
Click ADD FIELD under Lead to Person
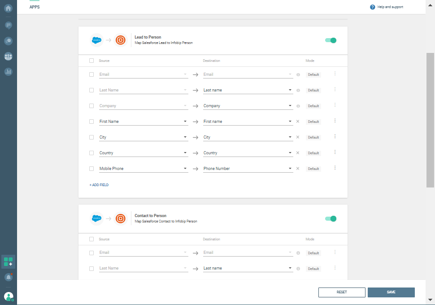pyautogui.click(x=99, y=184)
